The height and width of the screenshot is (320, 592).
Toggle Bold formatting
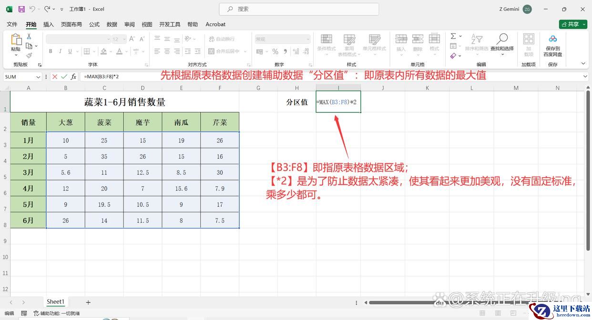coord(50,51)
